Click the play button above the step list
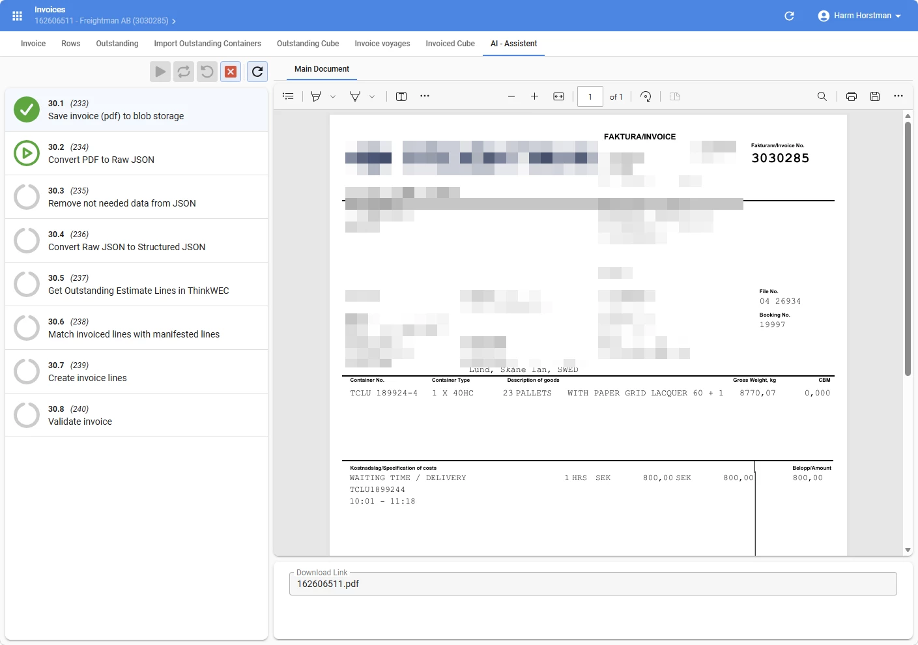Viewport: 918px width, 645px height. tap(160, 72)
